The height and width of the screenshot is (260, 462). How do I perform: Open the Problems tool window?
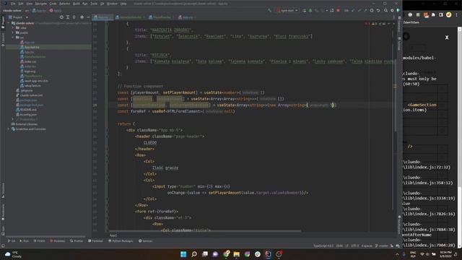58,240
